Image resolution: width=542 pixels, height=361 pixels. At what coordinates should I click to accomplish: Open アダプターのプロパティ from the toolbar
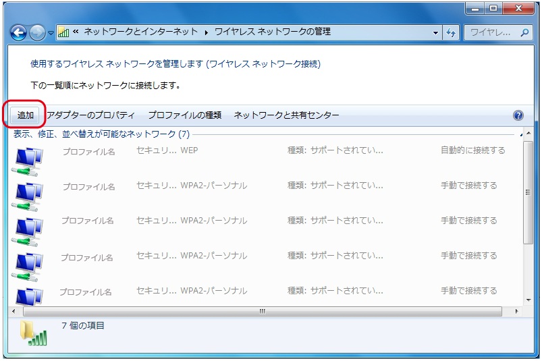[90, 115]
